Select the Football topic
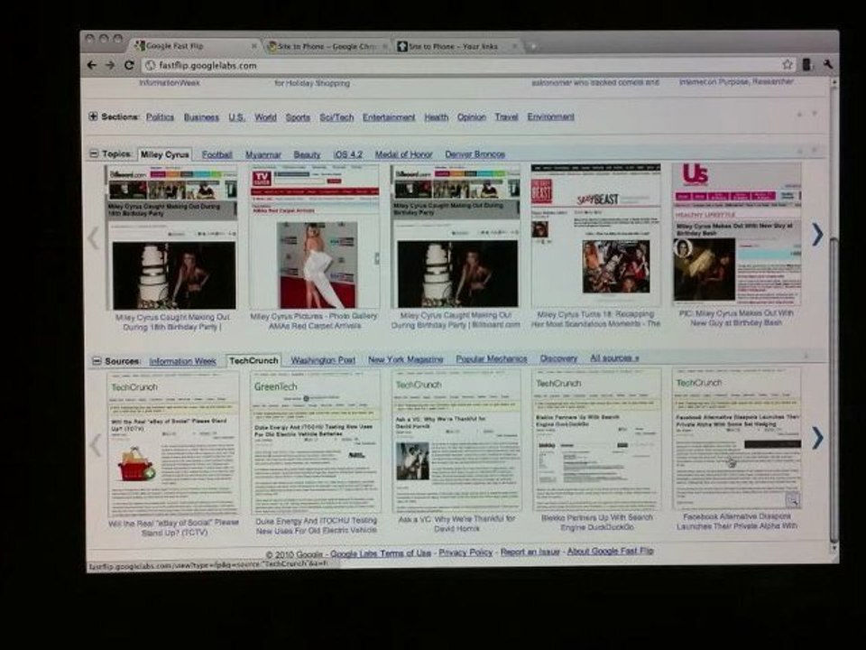Image resolution: width=866 pixels, height=650 pixels. 216,154
